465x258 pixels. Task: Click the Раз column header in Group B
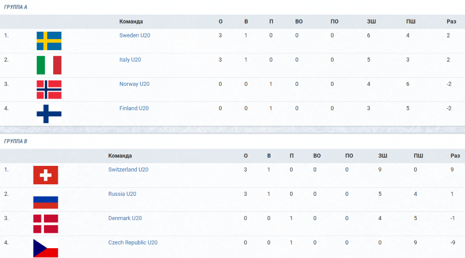(455, 155)
